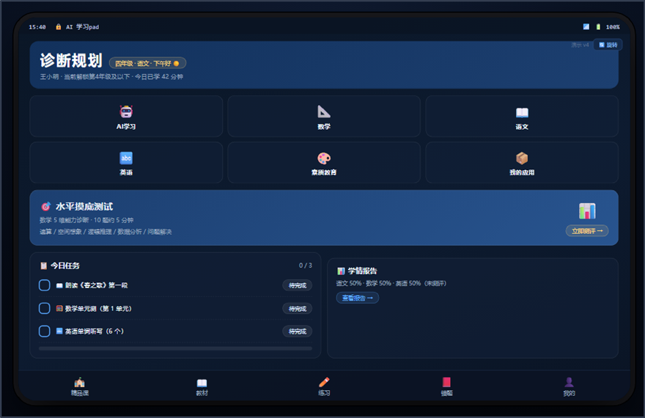Image resolution: width=645 pixels, height=418 pixels.
Task: Click the 100% battery percentage
Action: [613, 27]
